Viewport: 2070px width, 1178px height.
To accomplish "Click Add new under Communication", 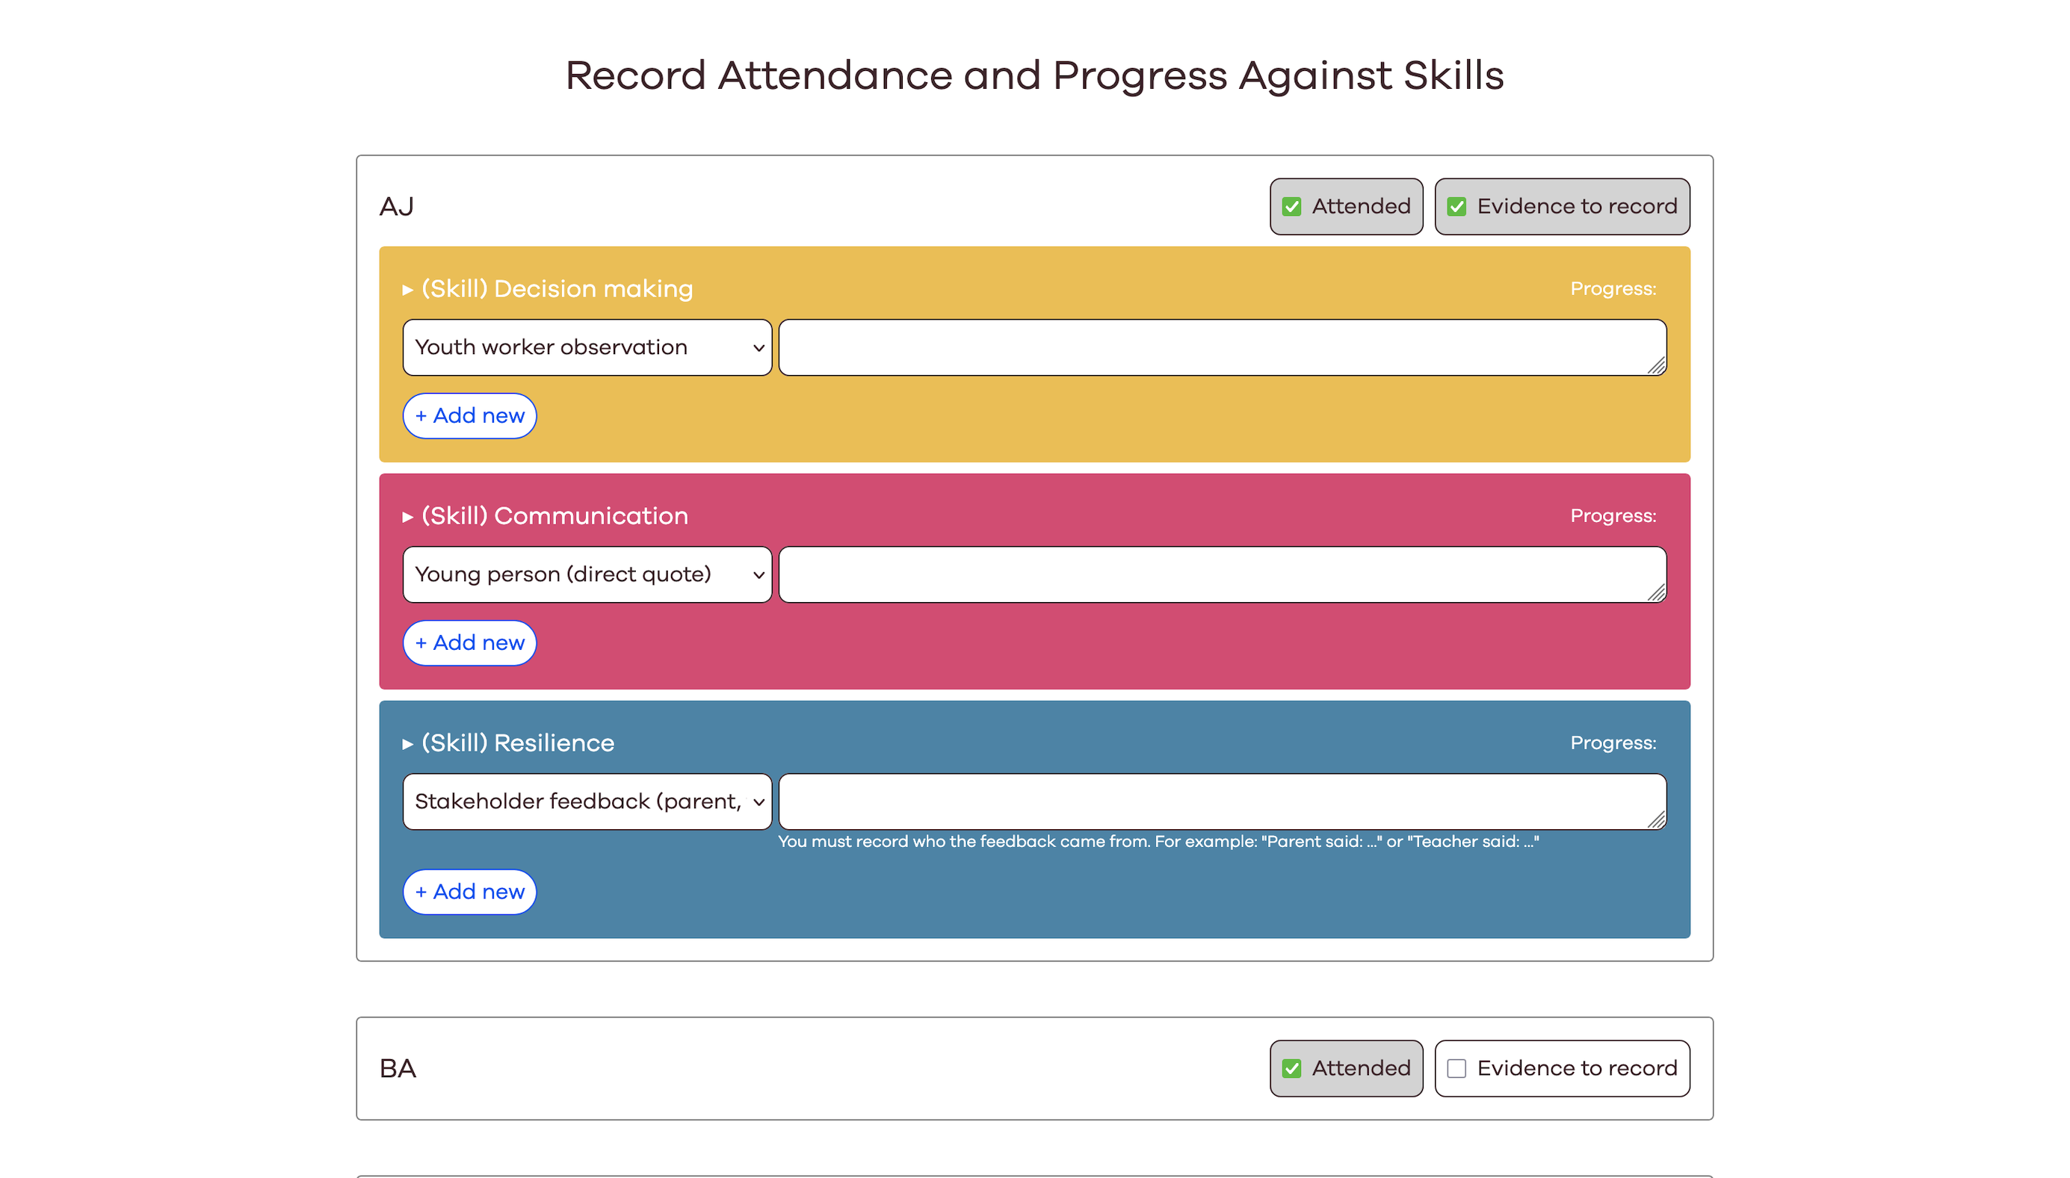I will pyautogui.click(x=469, y=643).
